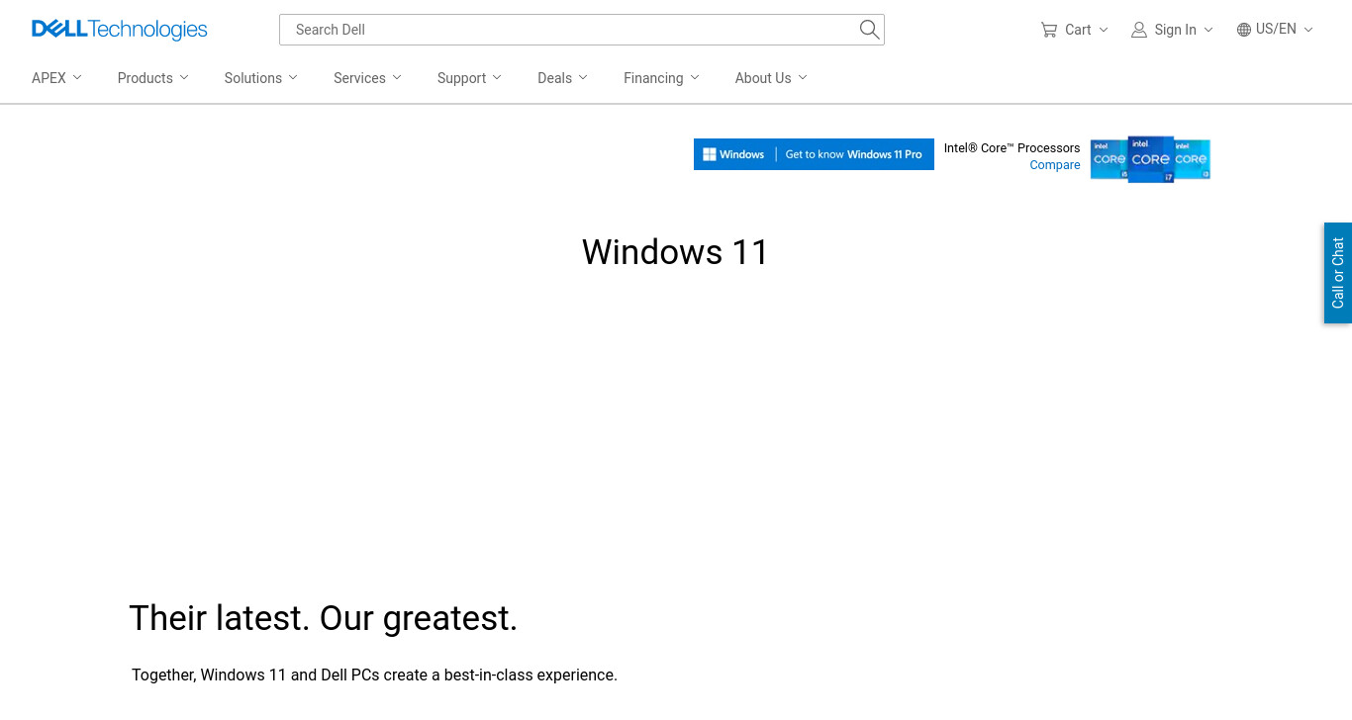Open the Products menu

coord(152,78)
